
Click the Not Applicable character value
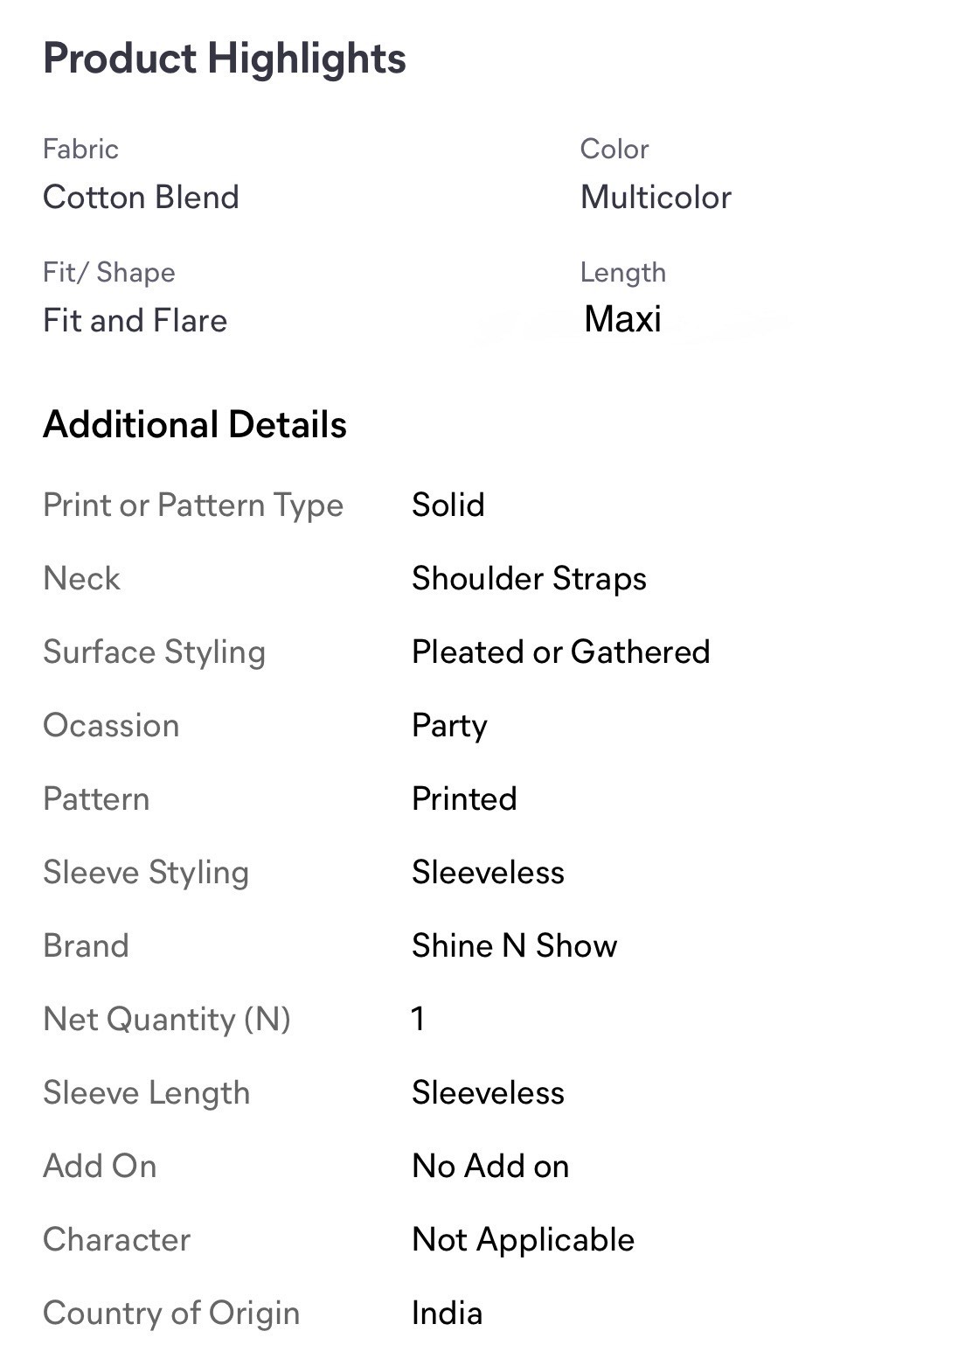click(523, 1240)
